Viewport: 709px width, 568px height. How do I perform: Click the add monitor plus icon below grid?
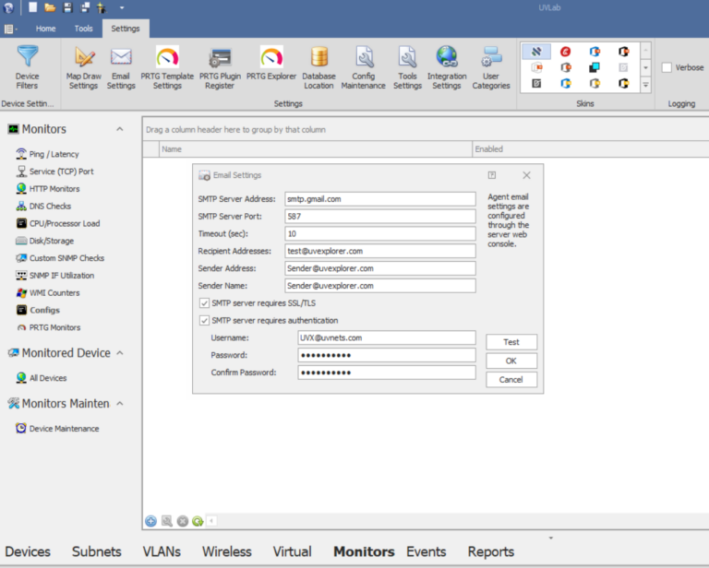coord(151,521)
